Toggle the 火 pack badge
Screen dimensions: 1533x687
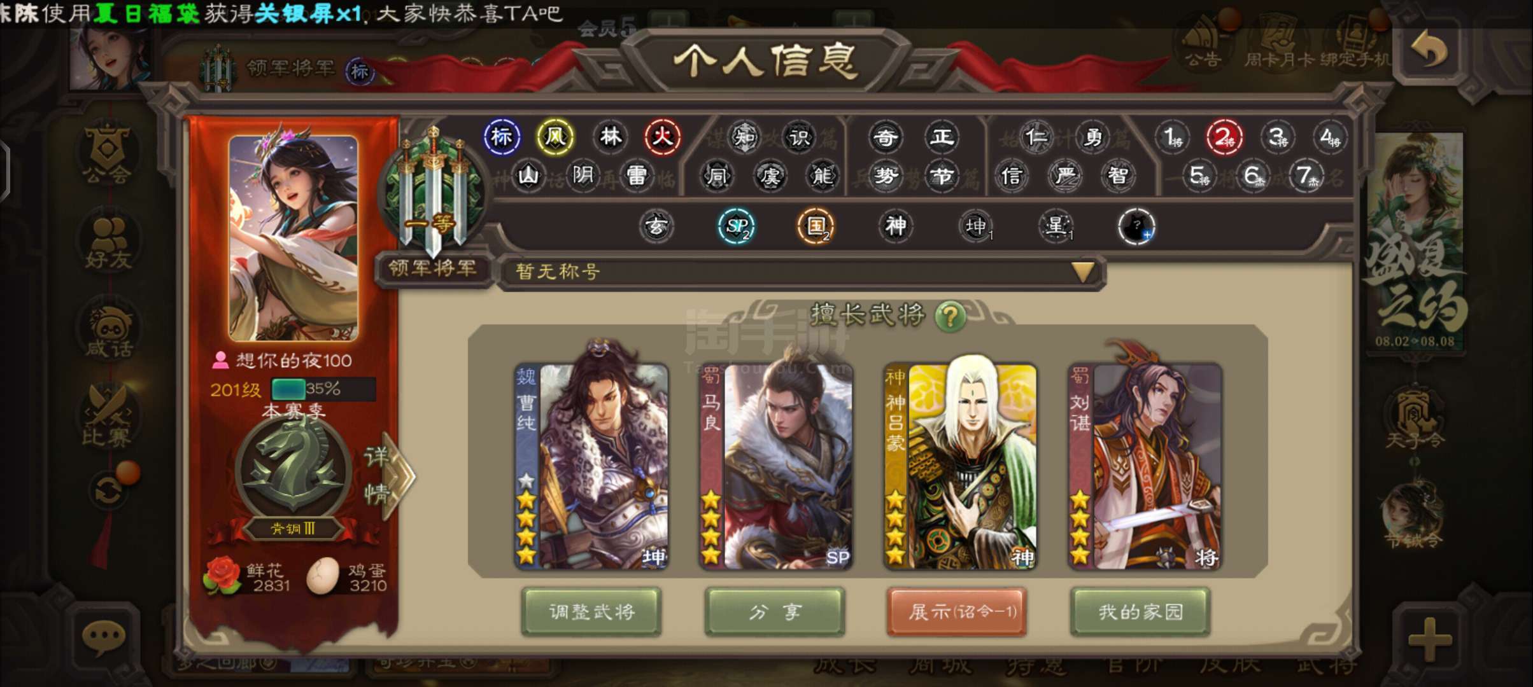click(662, 137)
